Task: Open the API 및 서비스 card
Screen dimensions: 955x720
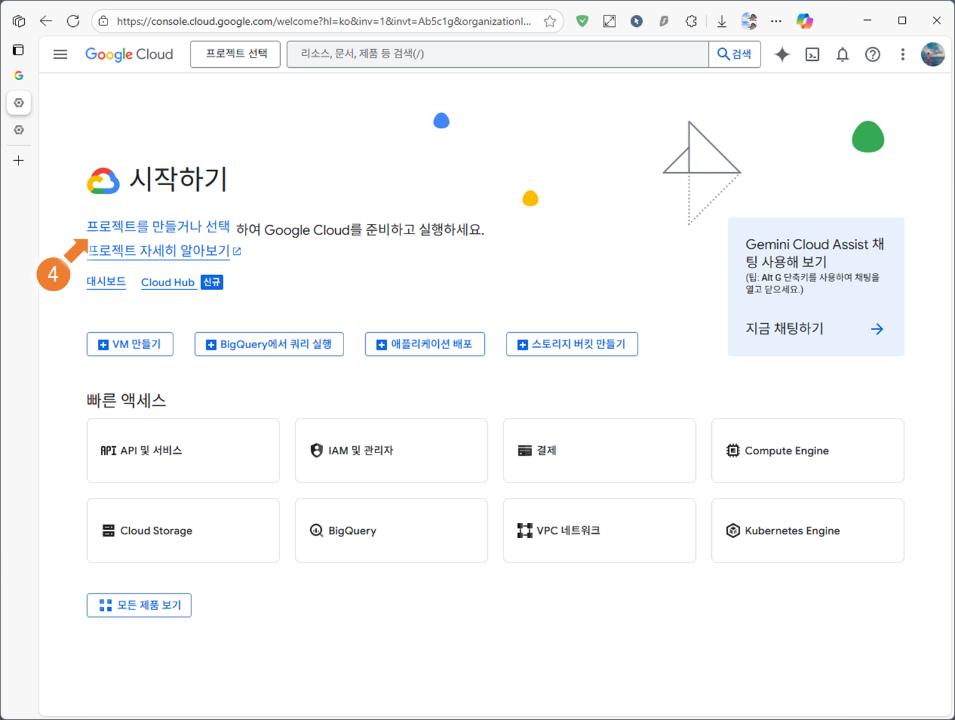Action: (183, 451)
